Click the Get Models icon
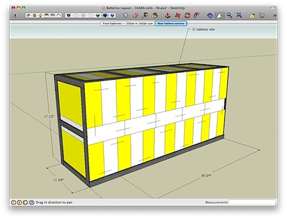 [252, 15]
